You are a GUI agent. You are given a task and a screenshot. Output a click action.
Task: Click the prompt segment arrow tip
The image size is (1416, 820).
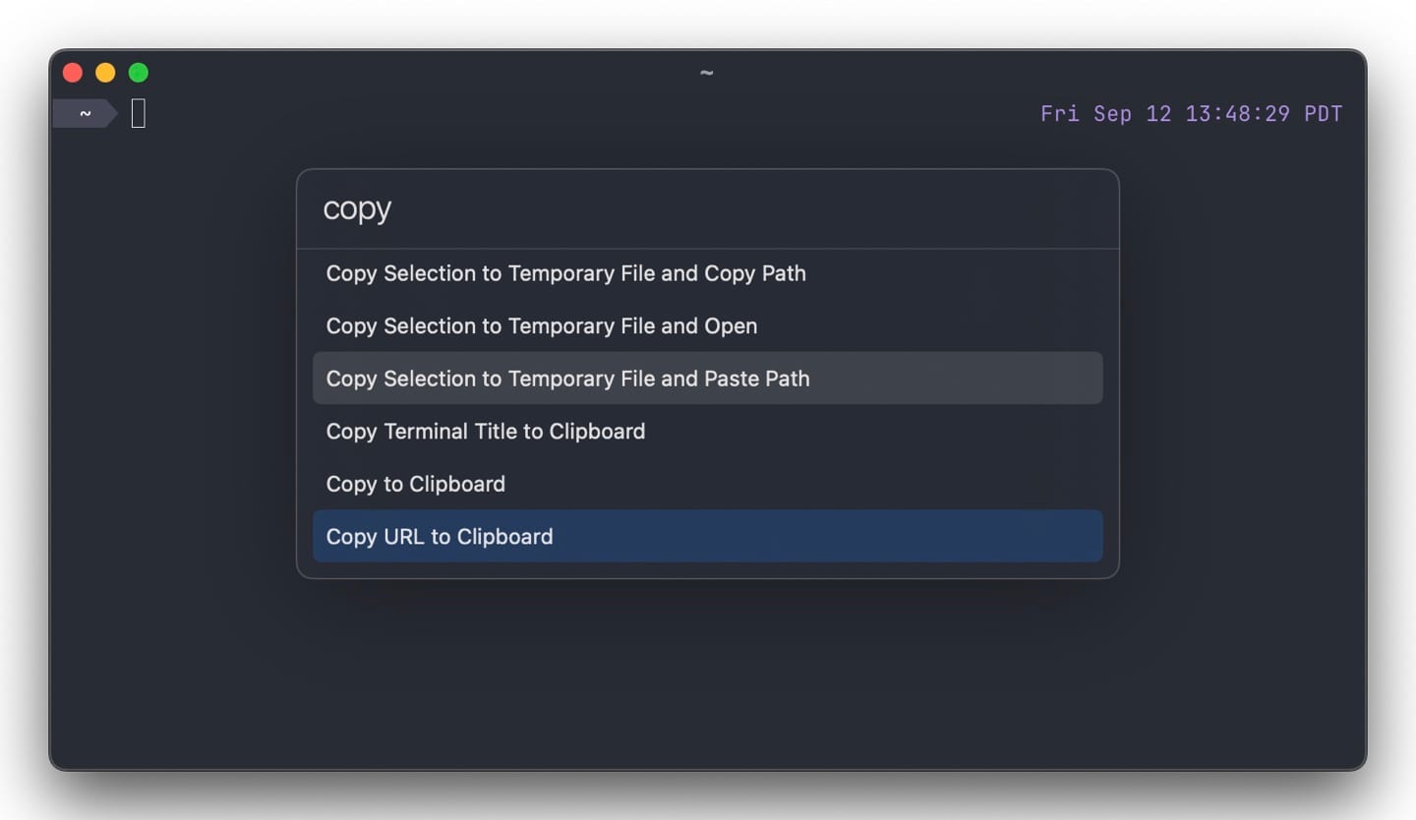[111, 114]
